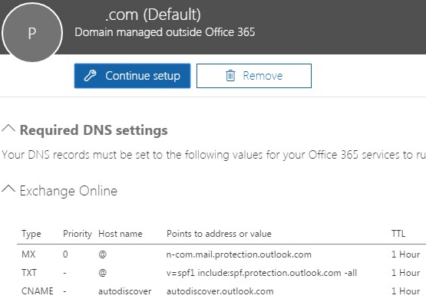Click the wrench icon in Continue setup
This screenshot has height=302, width=426.
click(x=91, y=76)
